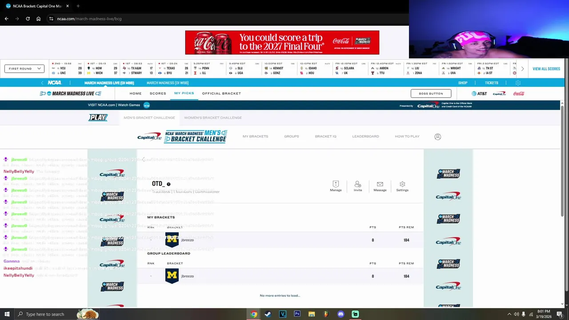Select Men's Bracket Challenge tab
This screenshot has width=569, height=320.
[149, 118]
